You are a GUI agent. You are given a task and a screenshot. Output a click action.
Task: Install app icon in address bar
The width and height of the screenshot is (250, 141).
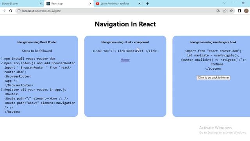218,11
